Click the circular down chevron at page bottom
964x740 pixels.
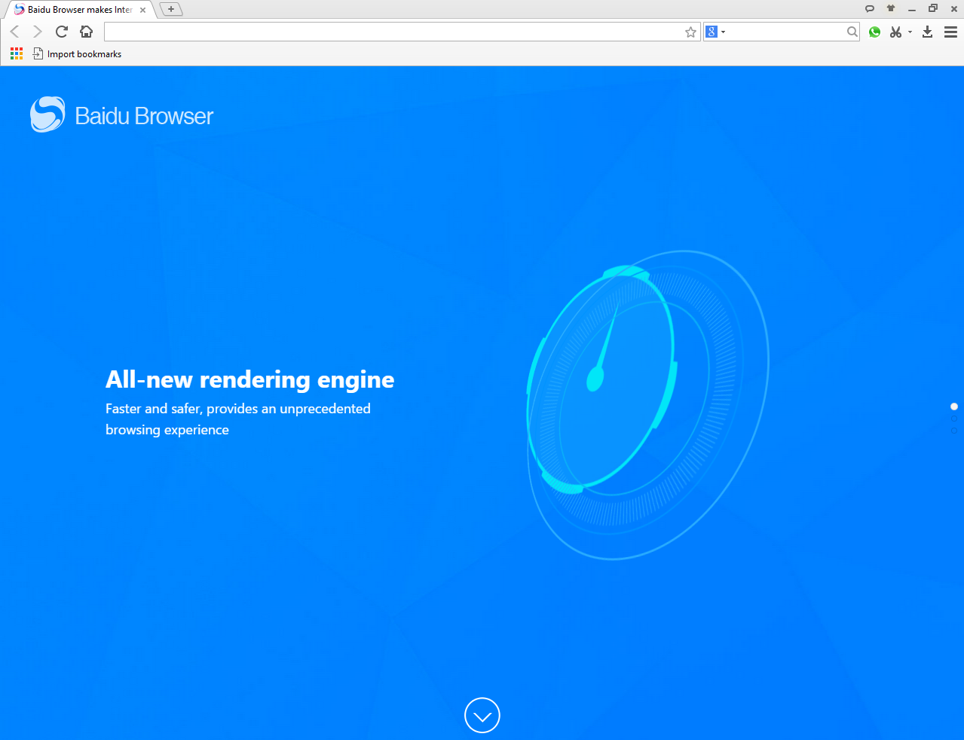pyautogui.click(x=482, y=715)
